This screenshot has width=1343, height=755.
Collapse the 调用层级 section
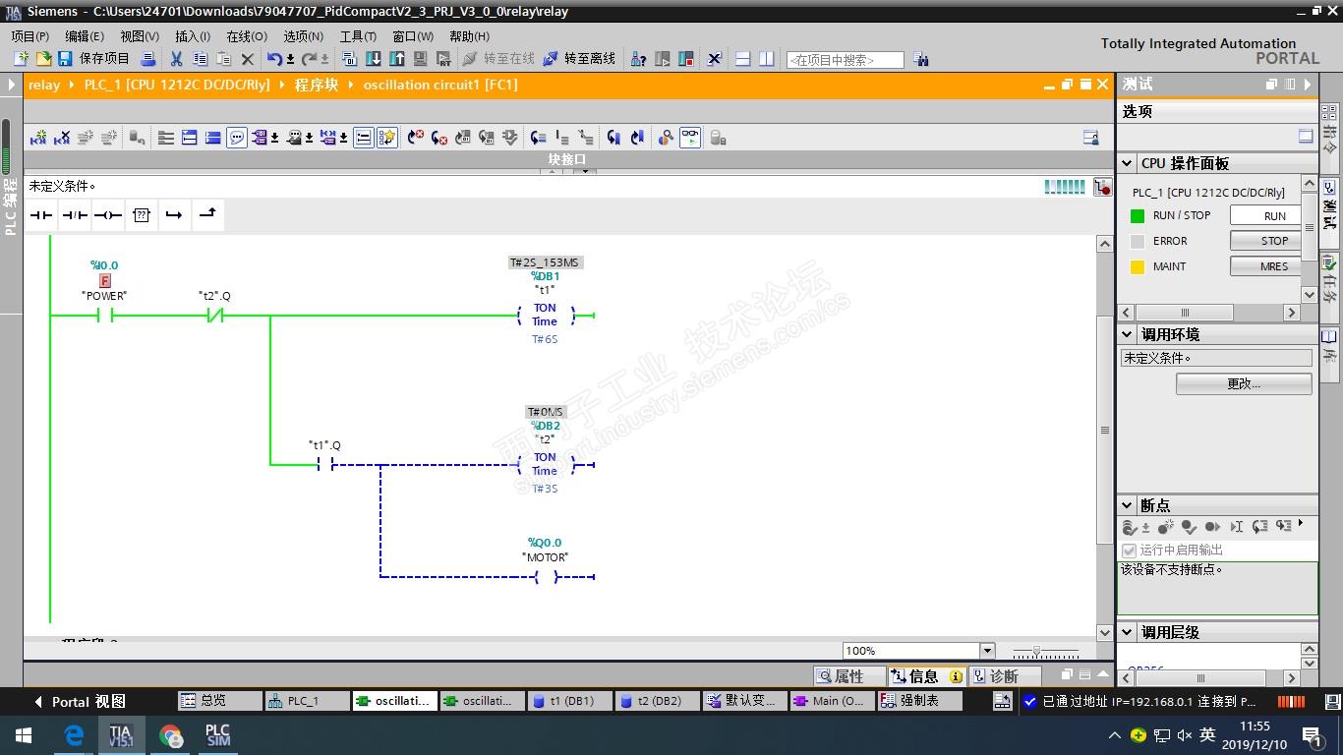coord(1128,632)
